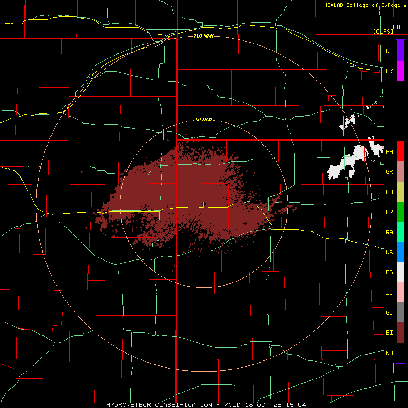Image resolution: width=408 pixels, height=408 pixels.
Task: Click the NEXLAB-College of DuPage credit
Action: click(x=362, y=5)
